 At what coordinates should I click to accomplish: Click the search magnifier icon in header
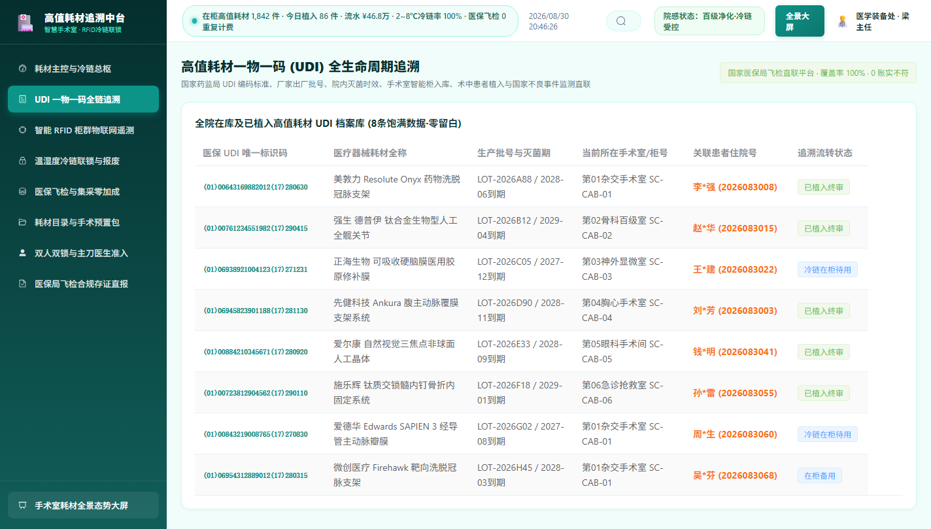tap(621, 21)
